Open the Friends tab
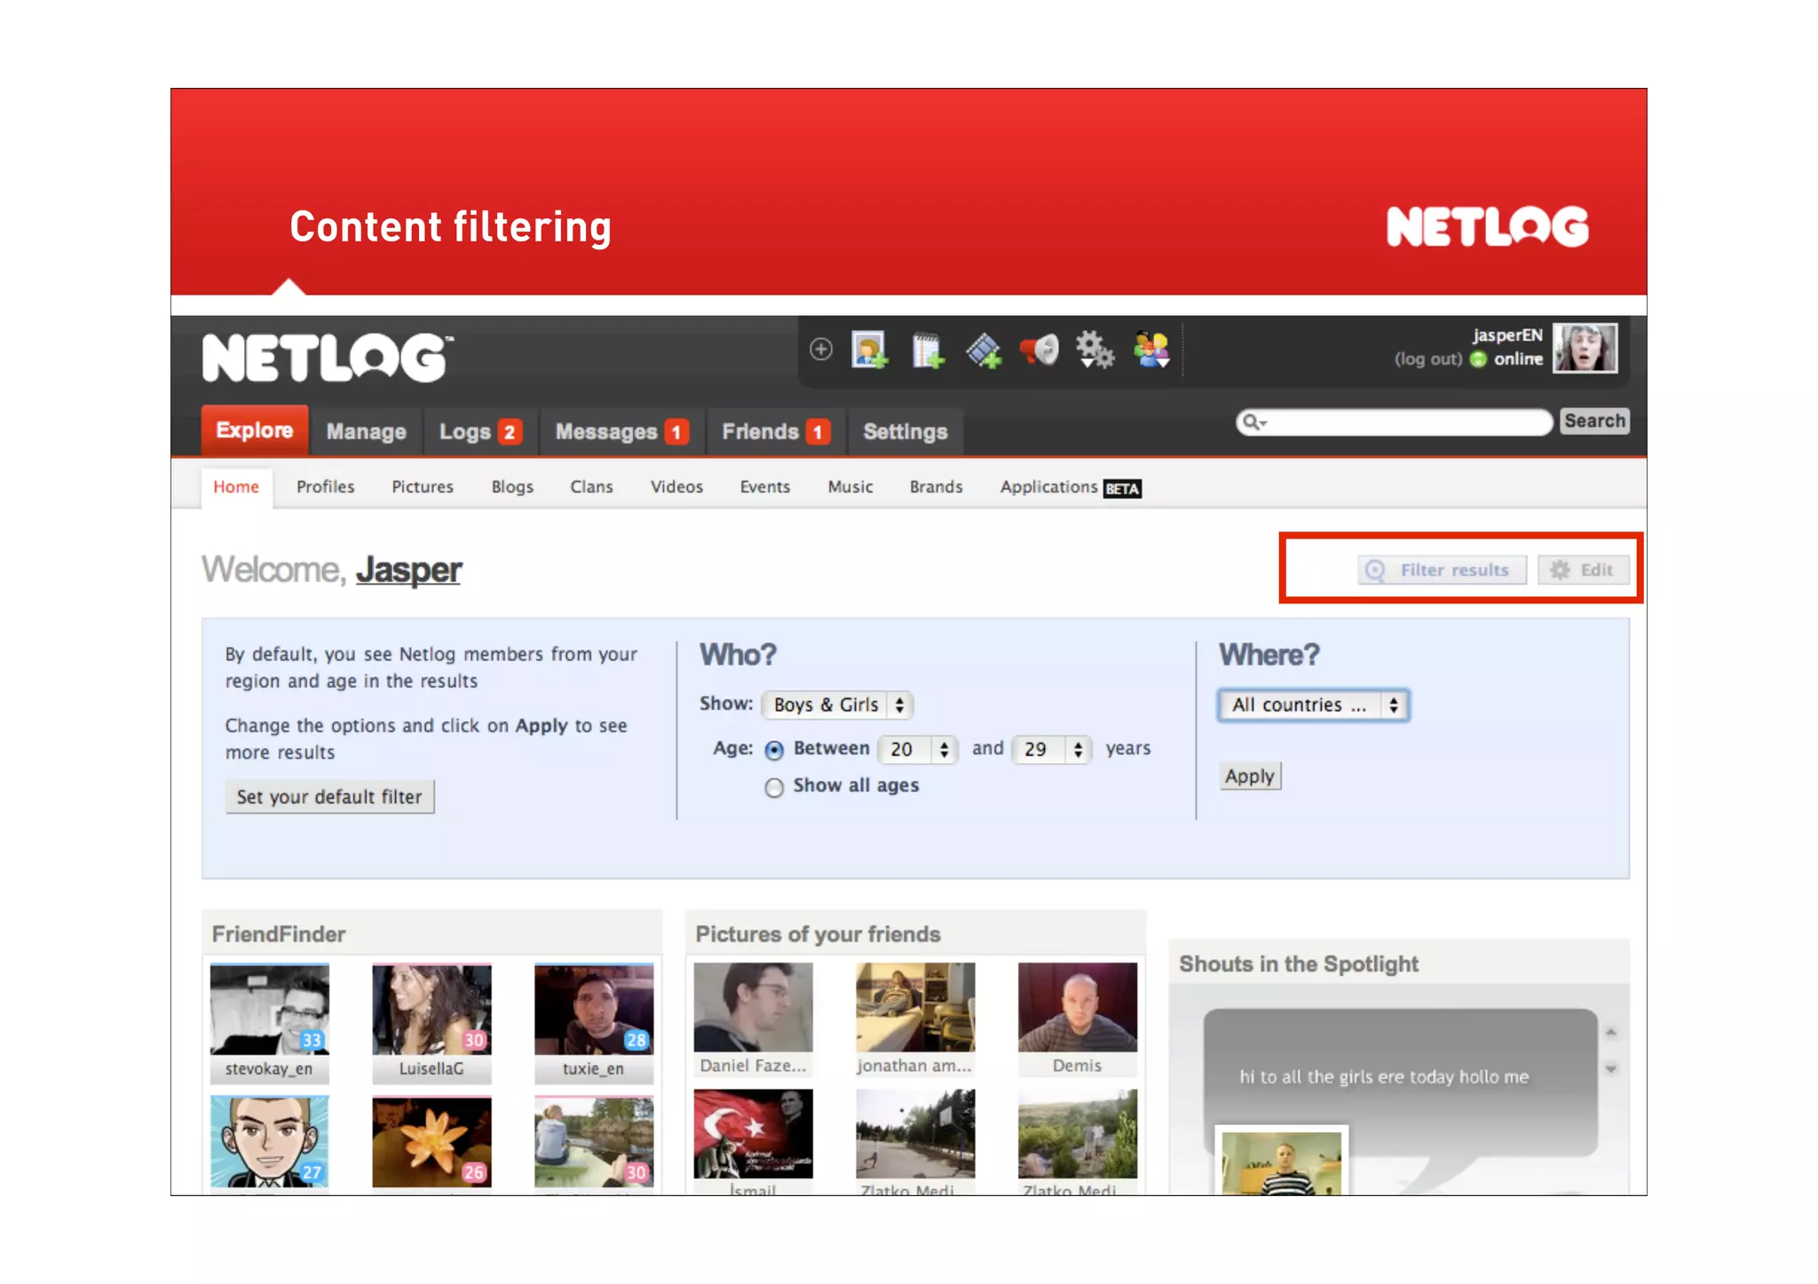Viewport: 1818px width, 1284px height. 775,432
